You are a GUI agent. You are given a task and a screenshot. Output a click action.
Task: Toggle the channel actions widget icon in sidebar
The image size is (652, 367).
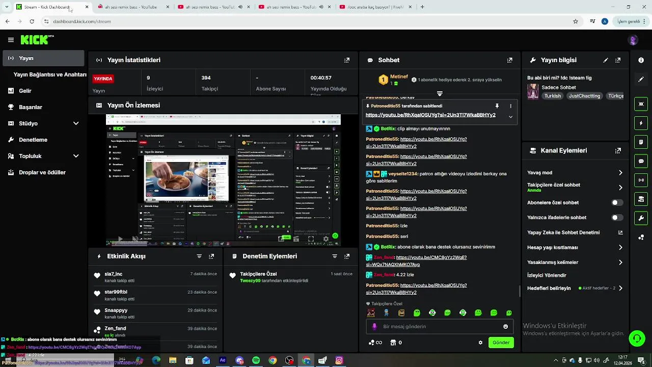pos(641,199)
